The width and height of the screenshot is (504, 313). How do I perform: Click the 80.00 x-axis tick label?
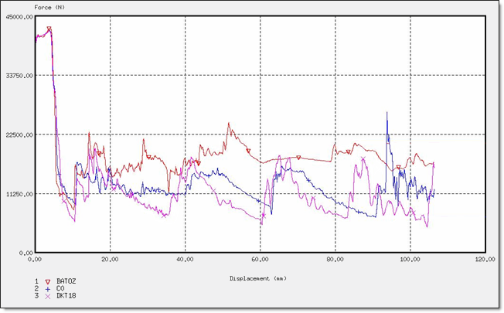pos(335,260)
